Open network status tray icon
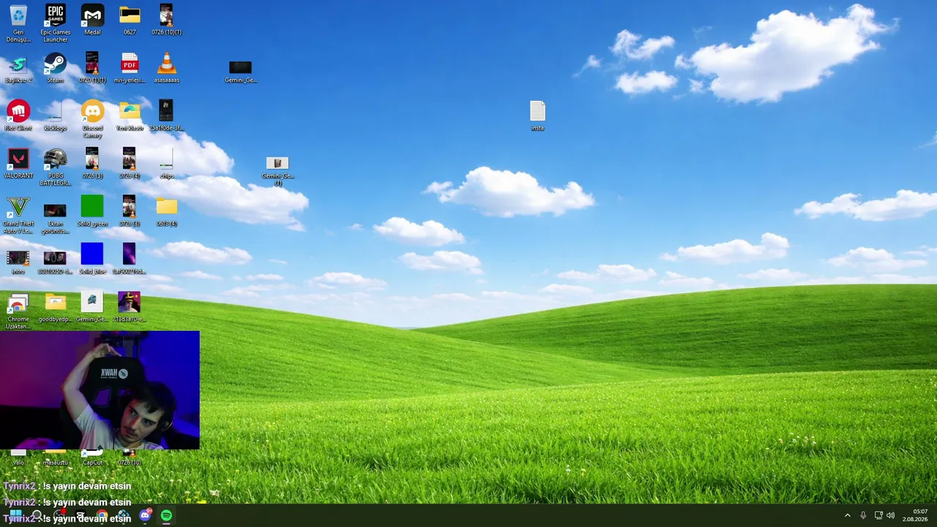The width and height of the screenshot is (937, 527). tap(878, 516)
